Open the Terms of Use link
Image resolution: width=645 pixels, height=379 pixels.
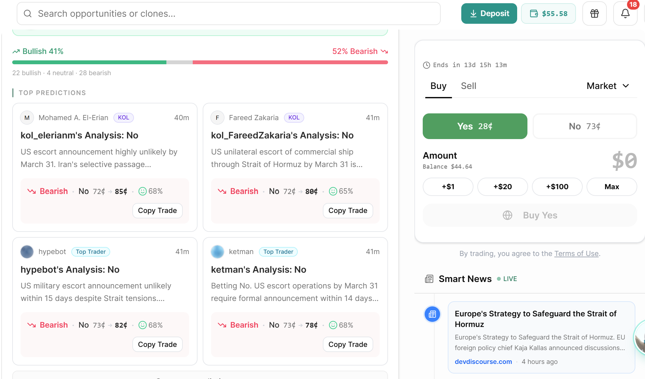[x=576, y=253]
